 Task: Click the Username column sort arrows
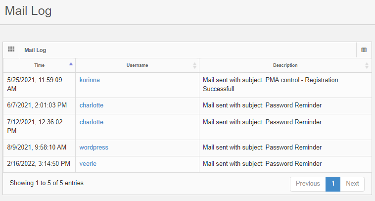tap(194, 65)
